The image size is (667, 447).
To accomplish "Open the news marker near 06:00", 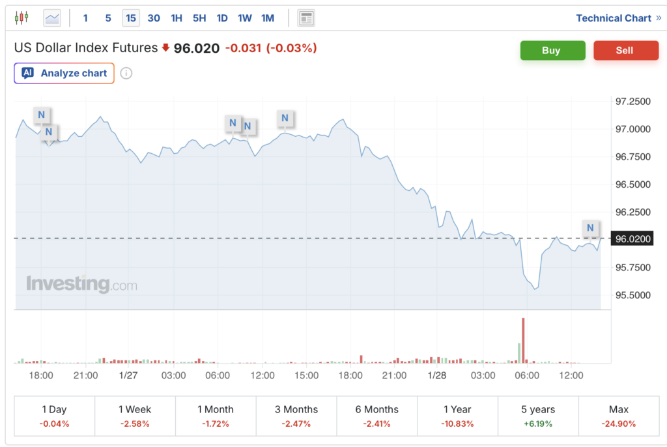I will click(x=233, y=122).
